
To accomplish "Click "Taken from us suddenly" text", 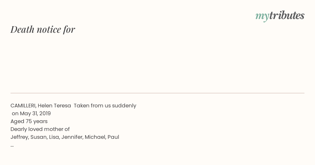I will (105, 106).
